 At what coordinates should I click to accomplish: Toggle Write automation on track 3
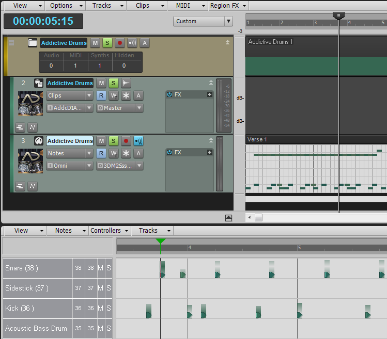click(114, 153)
